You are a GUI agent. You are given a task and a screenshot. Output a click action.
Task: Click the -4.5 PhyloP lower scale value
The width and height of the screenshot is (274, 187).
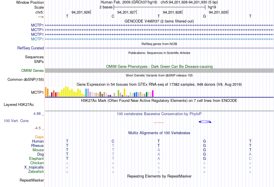pos(37,128)
